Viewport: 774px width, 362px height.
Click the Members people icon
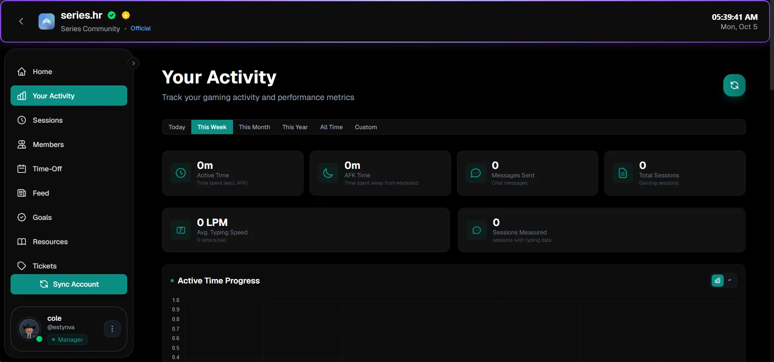point(22,145)
